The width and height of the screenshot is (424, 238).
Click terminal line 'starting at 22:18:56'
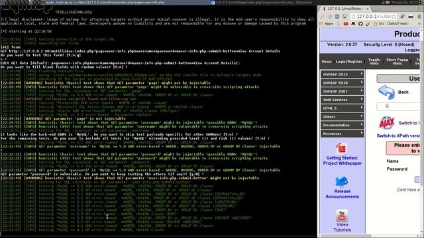pos(26,31)
